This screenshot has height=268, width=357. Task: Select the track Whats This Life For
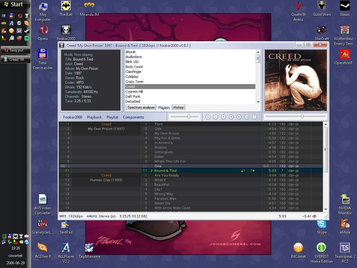point(191,161)
